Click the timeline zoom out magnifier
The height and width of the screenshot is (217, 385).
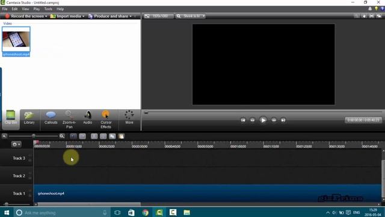pos(4,136)
